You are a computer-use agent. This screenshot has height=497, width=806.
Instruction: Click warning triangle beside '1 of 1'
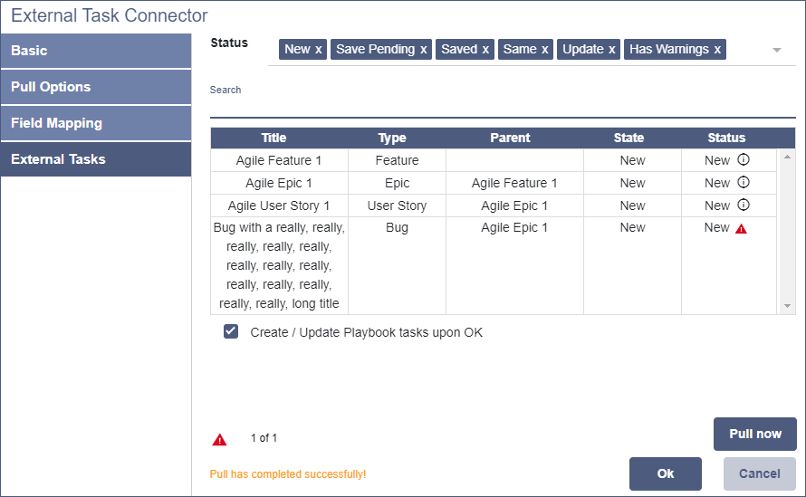click(219, 440)
